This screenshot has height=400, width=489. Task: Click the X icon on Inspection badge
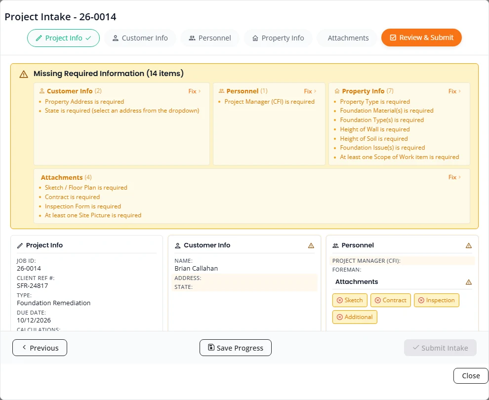point(421,300)
